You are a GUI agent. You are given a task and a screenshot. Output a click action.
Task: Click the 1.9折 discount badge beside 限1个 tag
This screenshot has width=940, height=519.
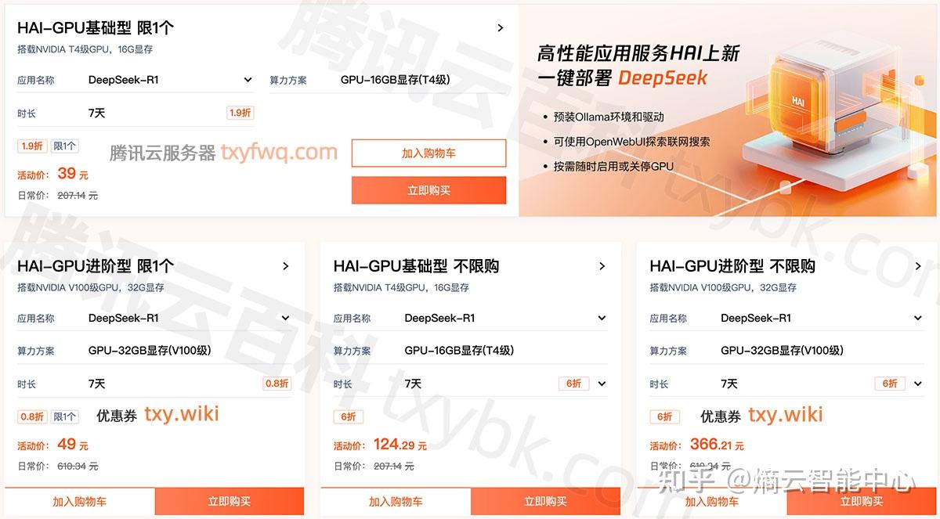[x=31, y=146]
